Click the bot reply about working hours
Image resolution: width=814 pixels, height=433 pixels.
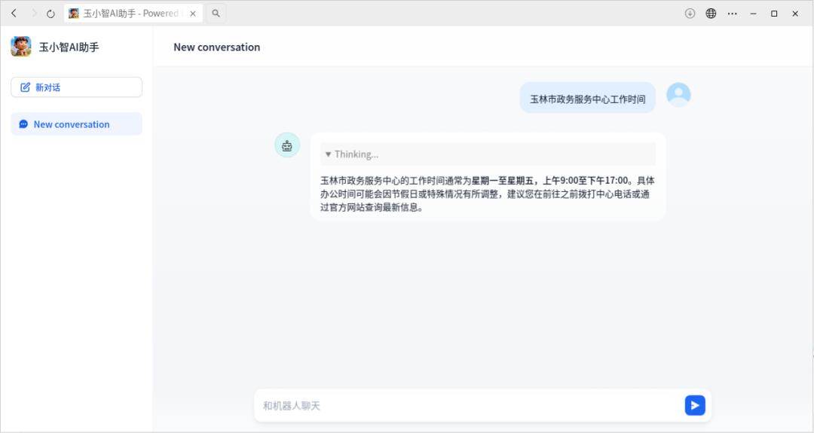click(x=488, y=194)
